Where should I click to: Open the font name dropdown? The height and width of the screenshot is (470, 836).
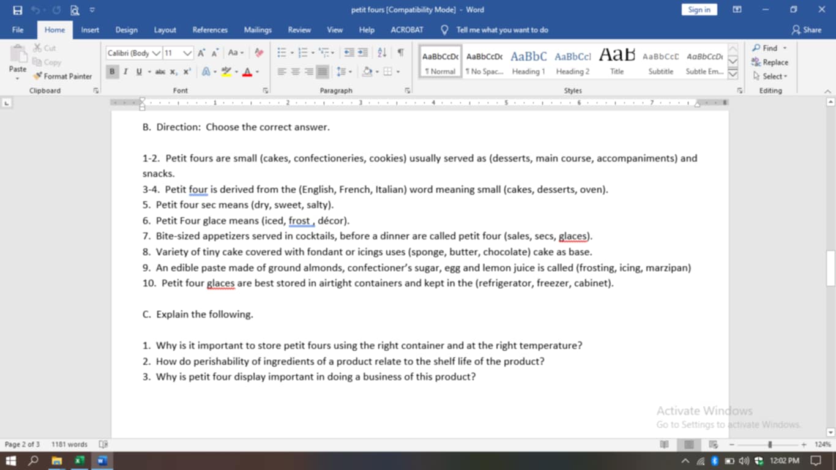pos(156,53)
